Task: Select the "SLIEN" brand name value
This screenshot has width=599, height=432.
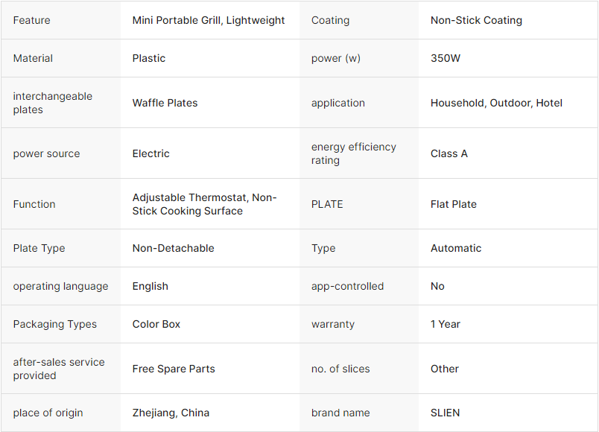Action: tap(446, 413)
